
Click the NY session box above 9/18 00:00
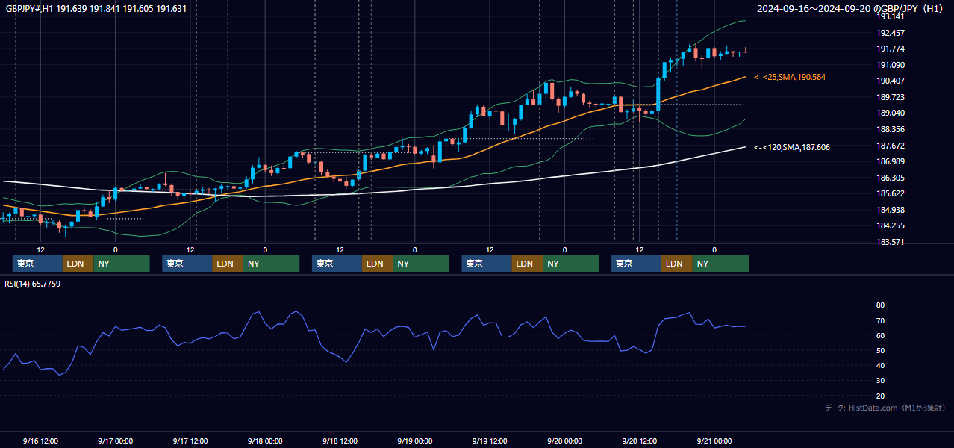pos(272,264)
